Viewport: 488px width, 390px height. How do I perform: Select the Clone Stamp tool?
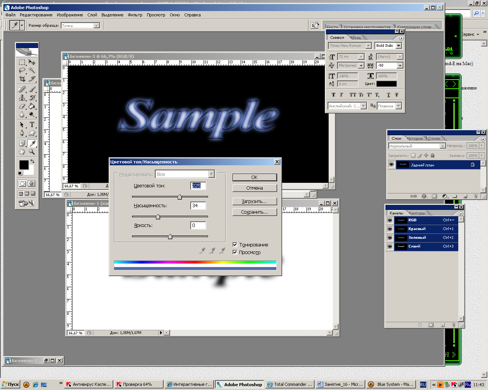(x=22, y=98)
